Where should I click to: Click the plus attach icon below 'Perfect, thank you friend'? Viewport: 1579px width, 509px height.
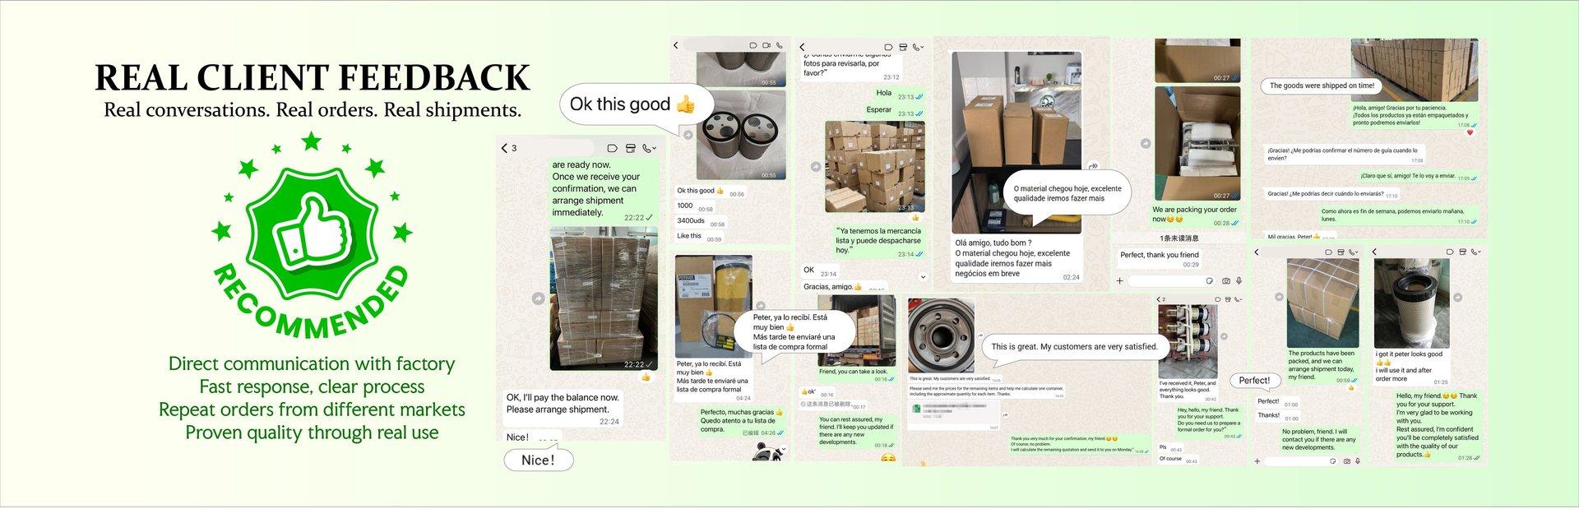point(1119,281)
